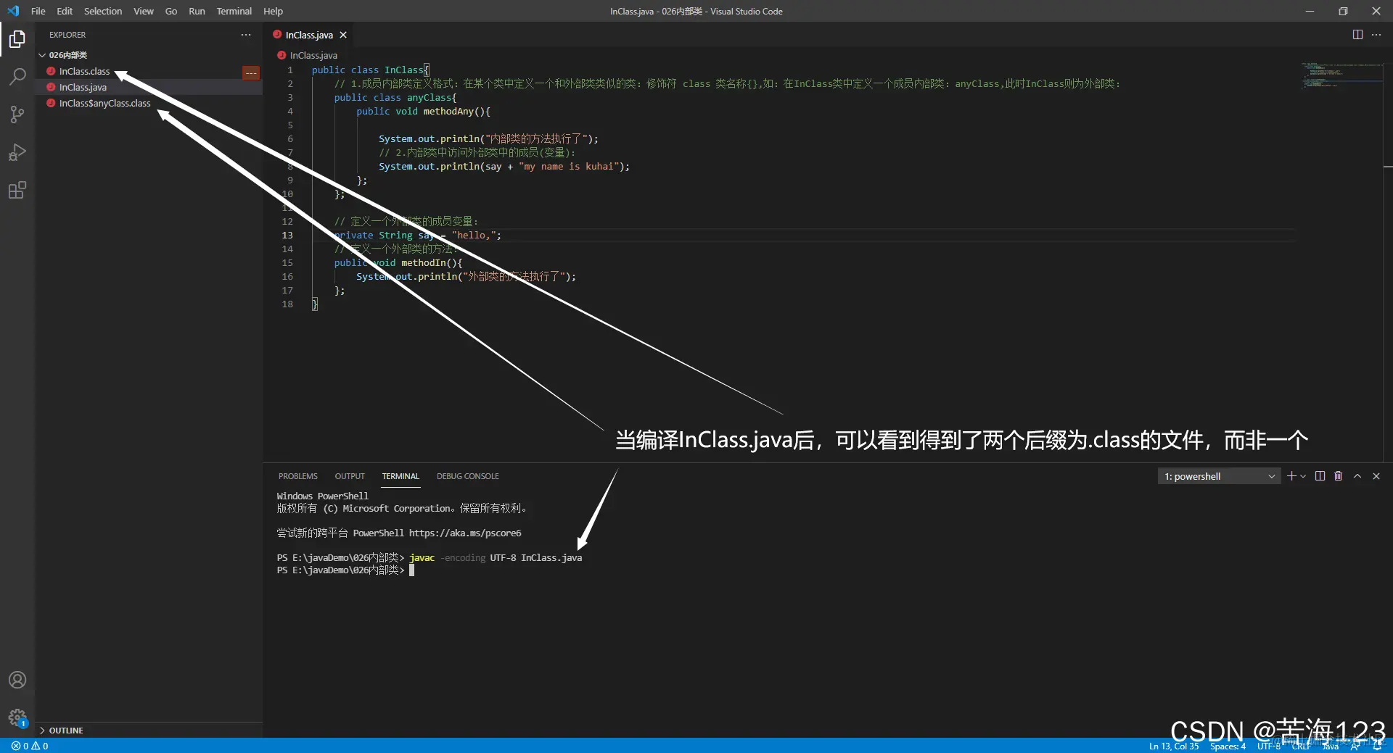The width and height of the screenshot is (1393, 753).
Task: Open editor More Actions ellipsis
Action: [1376, 35]
